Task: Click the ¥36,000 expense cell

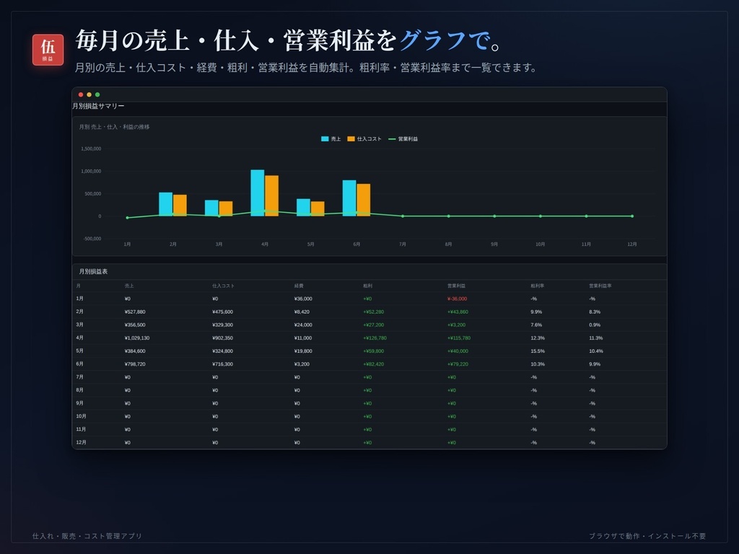Action: coord(303,299)
